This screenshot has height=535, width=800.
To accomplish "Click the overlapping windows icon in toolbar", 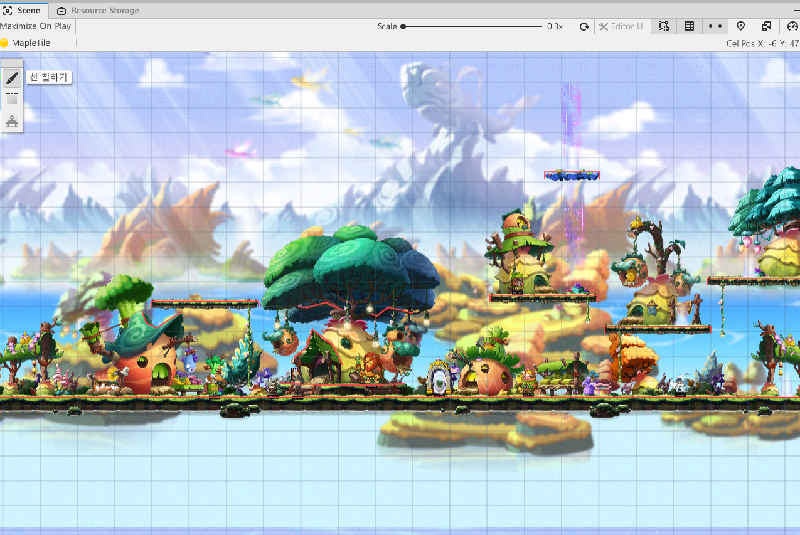I will click(766, 26).
